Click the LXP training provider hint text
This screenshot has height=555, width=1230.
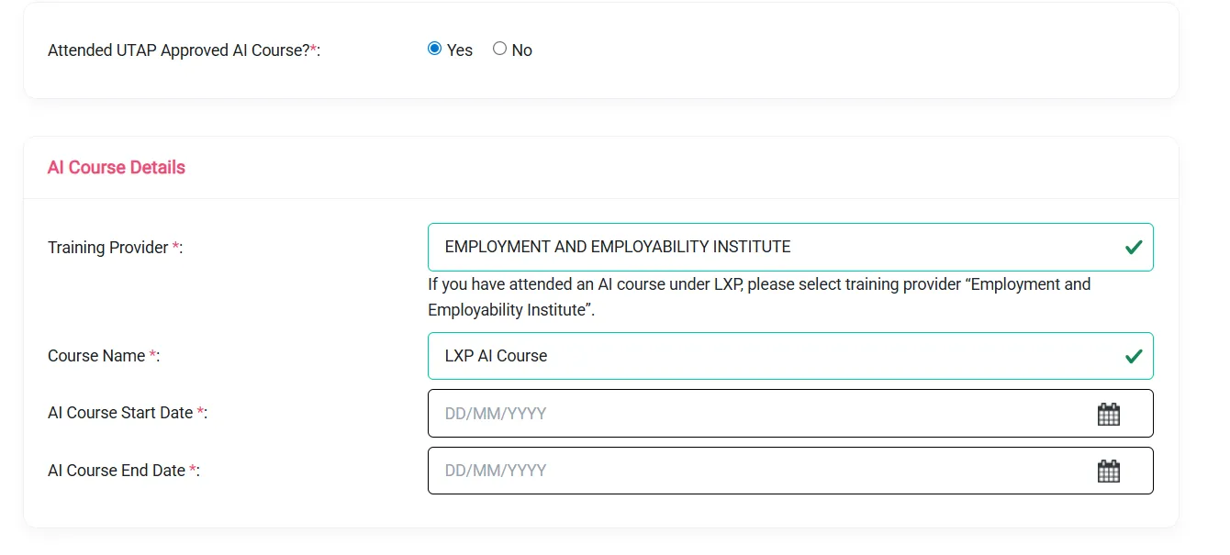point(759,297)
